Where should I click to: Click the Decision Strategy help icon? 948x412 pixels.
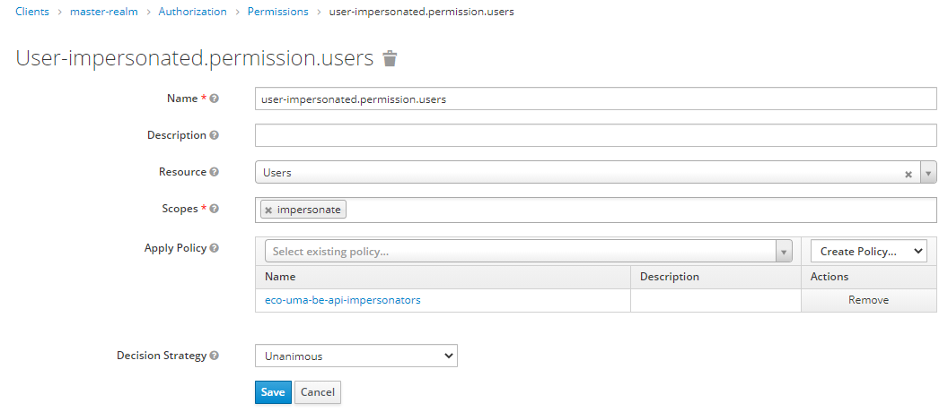[215, 356]
